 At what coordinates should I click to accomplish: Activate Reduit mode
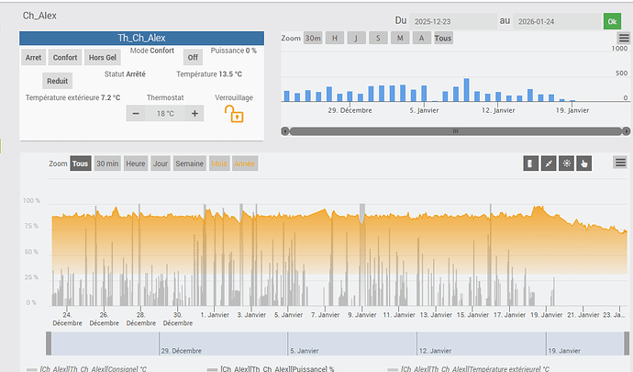[x=57, y=80]
